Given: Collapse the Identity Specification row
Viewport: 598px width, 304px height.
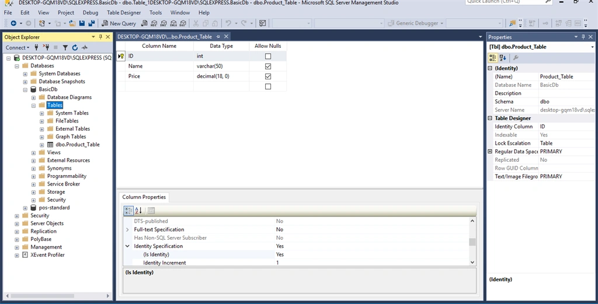Looking at the screenshot, I should pyautogui.click(x=127, y=246).
